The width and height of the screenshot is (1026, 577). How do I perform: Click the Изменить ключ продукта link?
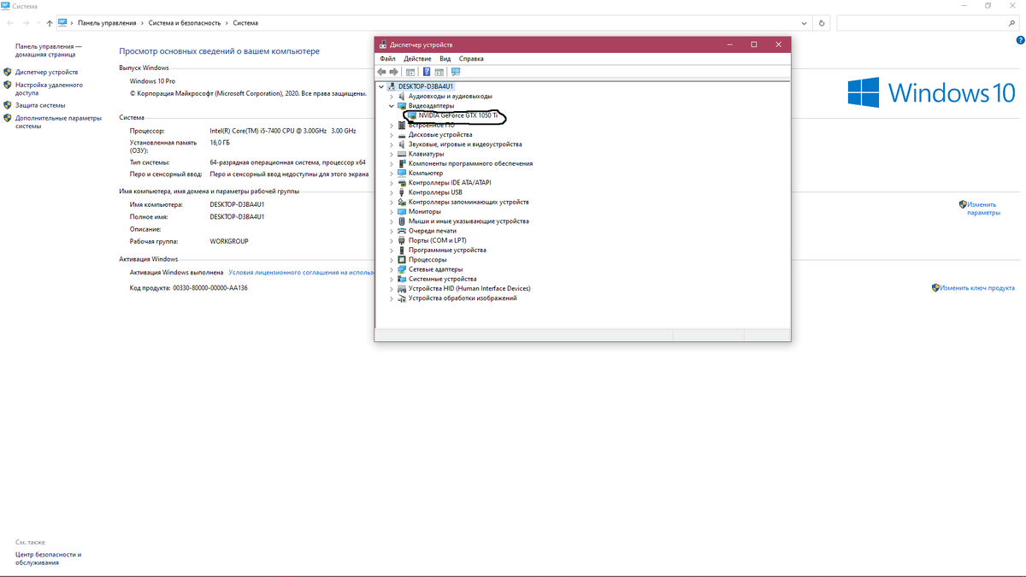pyautogui.click(x=977, y=288)
